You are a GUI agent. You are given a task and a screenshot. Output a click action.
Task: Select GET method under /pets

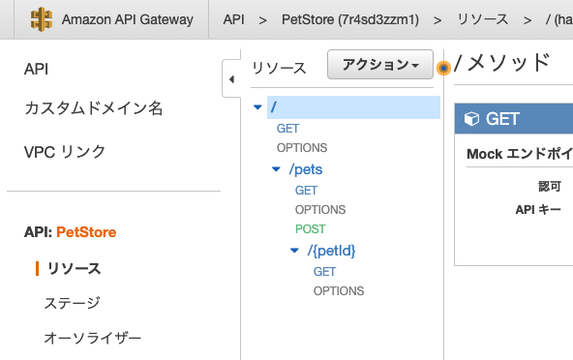pos(306,190)
